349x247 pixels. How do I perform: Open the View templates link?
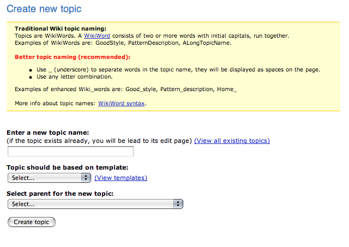point(121,178)
